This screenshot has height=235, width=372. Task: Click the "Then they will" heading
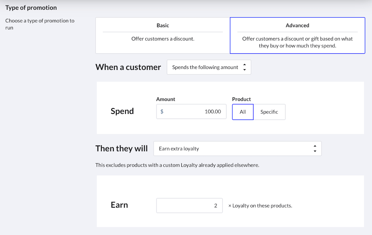click(x=122, y=148)
